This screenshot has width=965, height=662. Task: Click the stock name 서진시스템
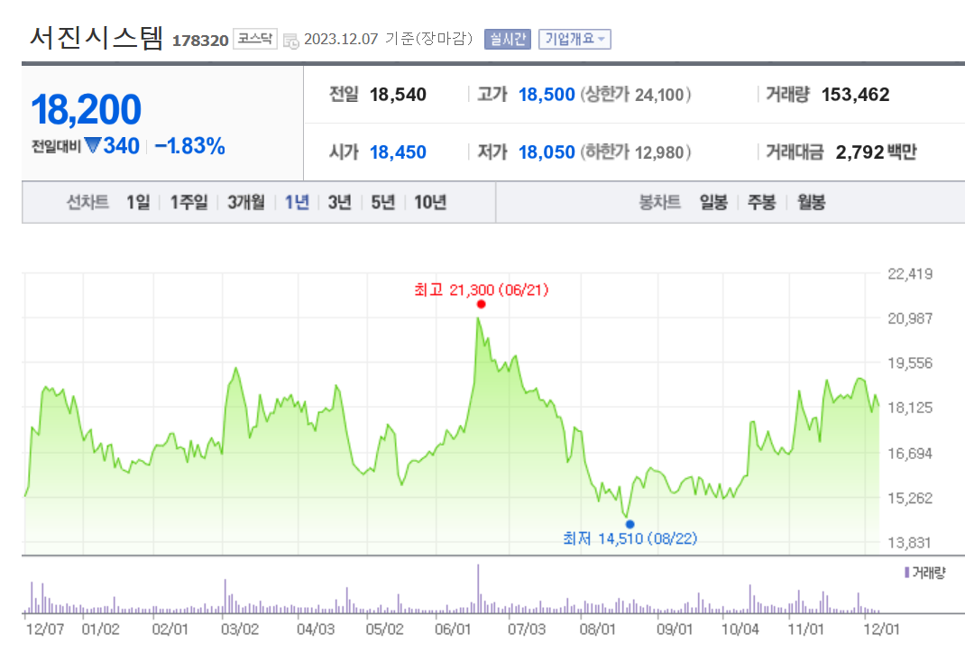click(96, 38)
